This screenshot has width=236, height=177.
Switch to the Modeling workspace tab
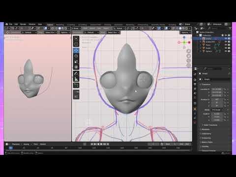[60, 25]
